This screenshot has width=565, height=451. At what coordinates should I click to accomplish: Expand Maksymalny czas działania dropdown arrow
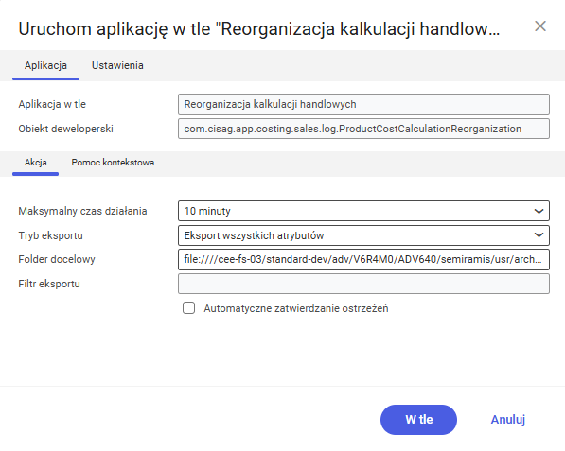539,211
